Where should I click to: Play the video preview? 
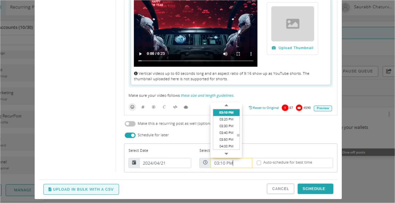(140, 54)
